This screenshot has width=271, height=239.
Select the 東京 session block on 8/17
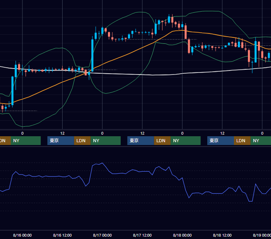[x=141, y=141]
